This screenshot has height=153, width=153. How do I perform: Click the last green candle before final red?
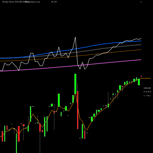click(139, 82)
